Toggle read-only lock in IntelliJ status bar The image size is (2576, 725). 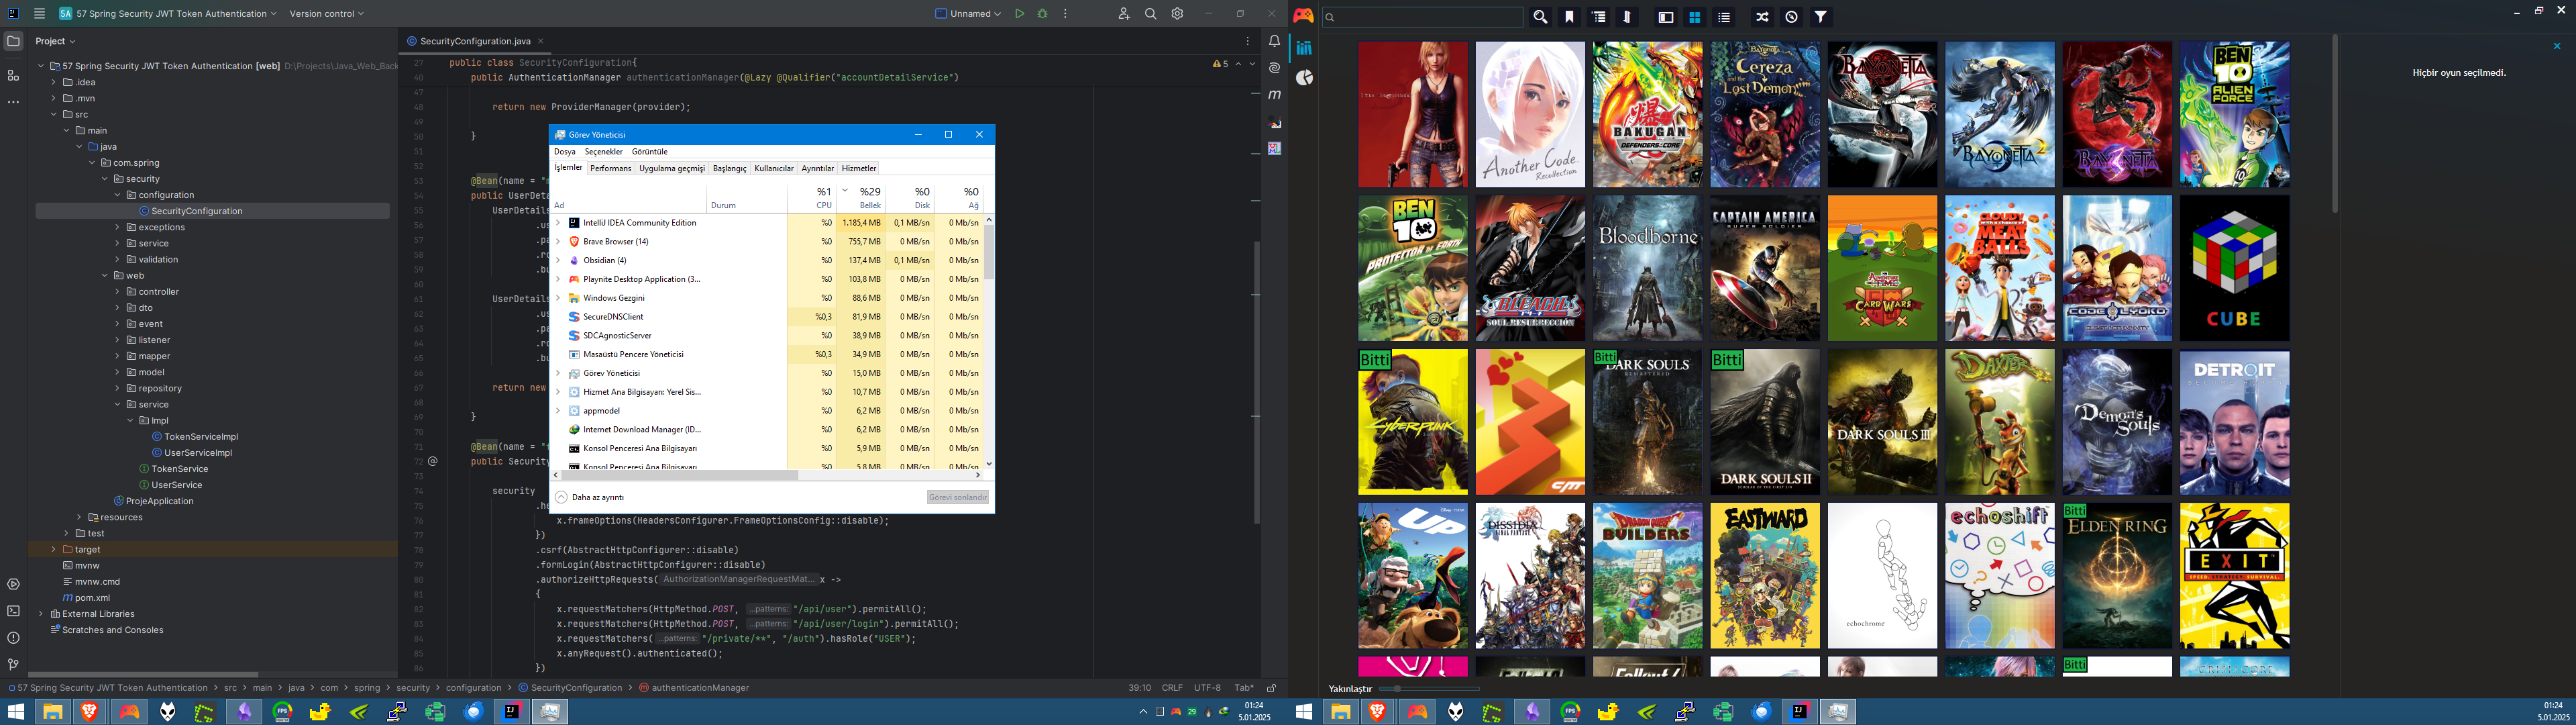click(1272, 688)
